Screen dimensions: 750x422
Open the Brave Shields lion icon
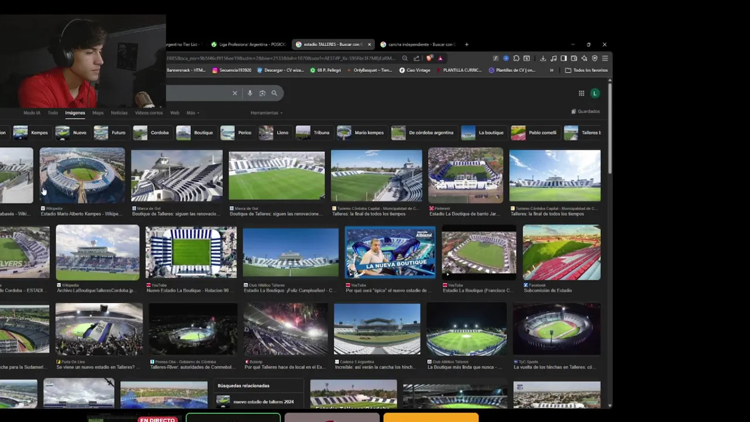pyautogui.click(x=429, y=59)
